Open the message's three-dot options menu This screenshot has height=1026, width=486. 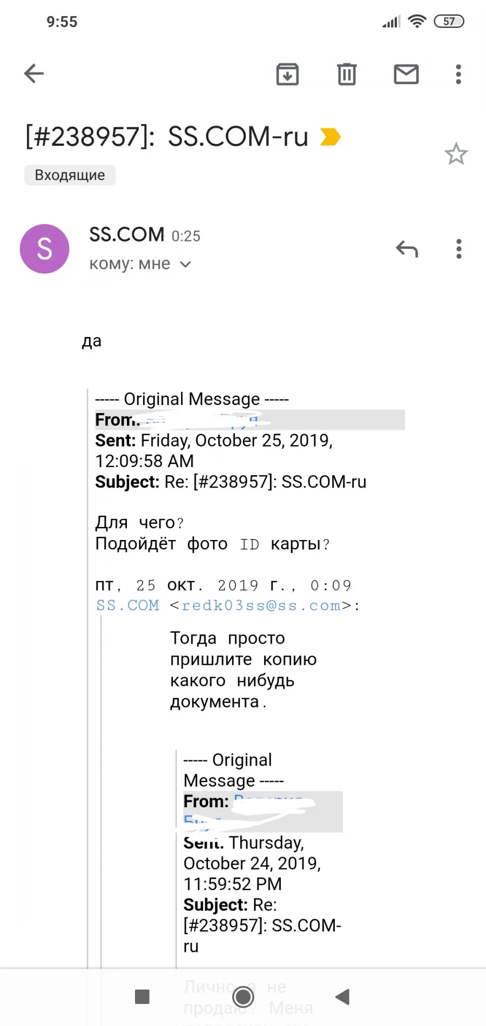click(459, 249)
